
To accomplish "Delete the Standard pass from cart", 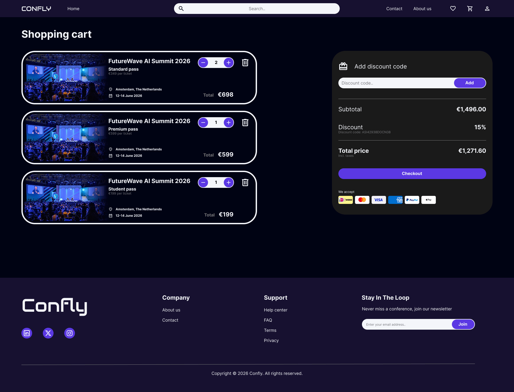I will (245, 63).
